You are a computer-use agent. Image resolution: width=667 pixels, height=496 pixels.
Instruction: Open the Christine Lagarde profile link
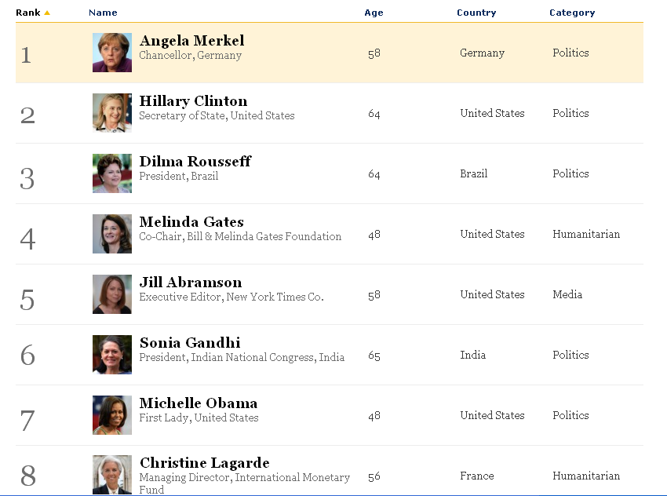[205, 463]
